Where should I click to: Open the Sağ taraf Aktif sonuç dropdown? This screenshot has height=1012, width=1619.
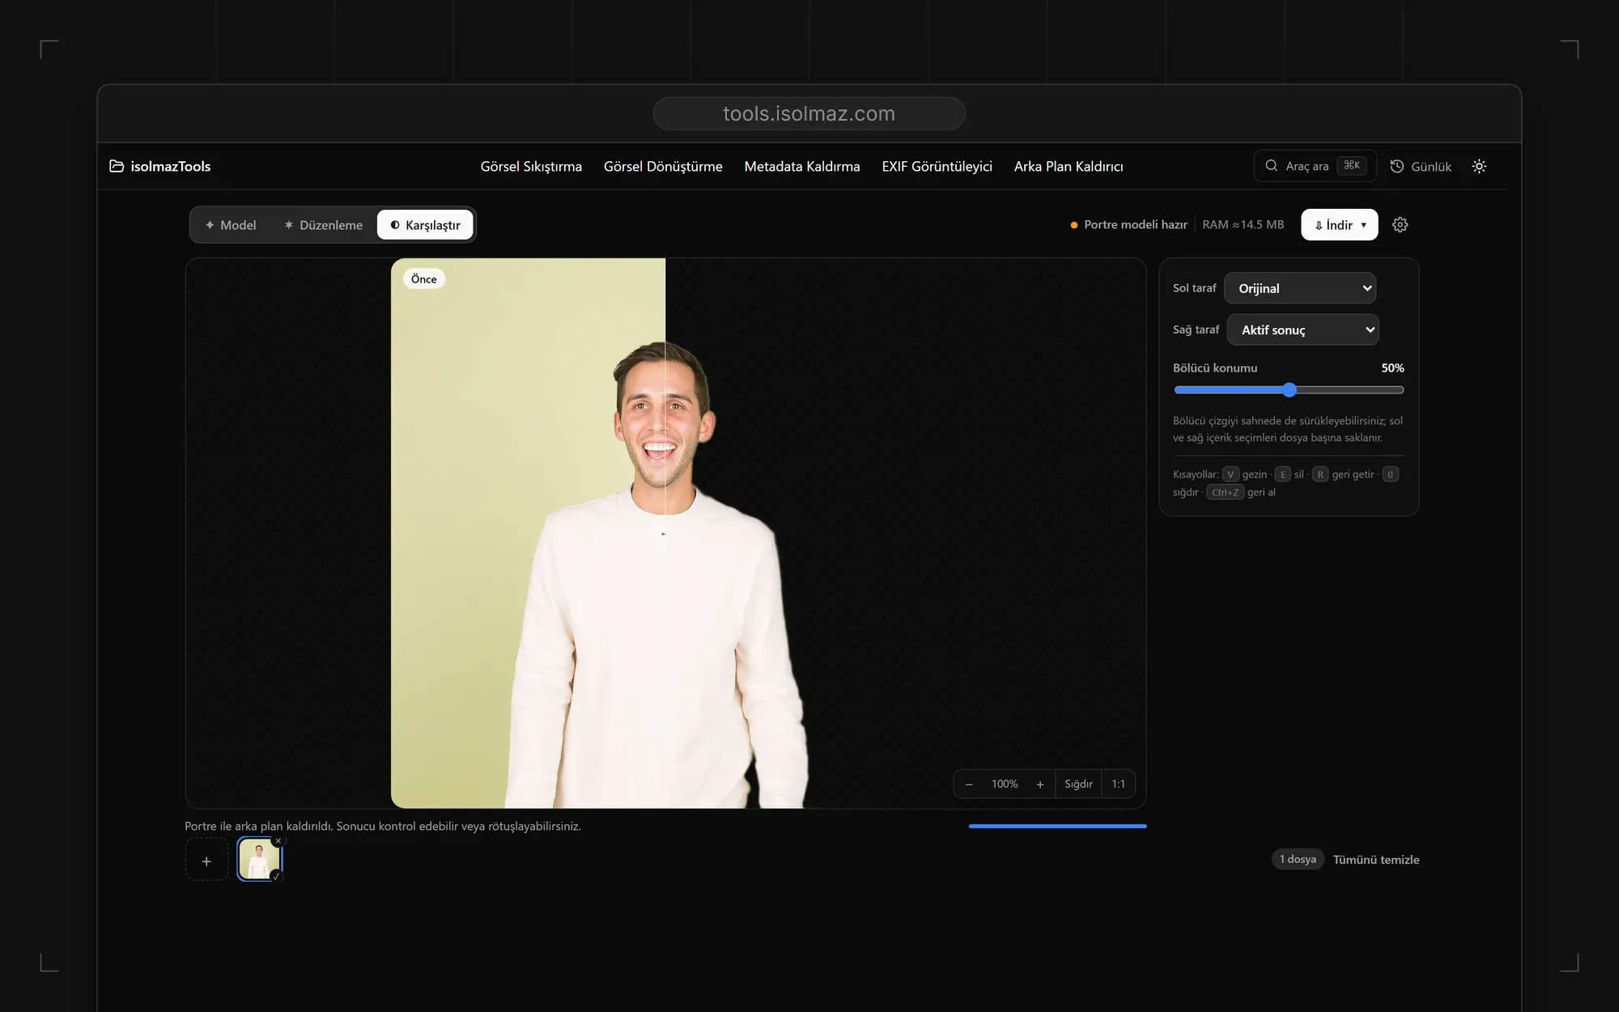pos(1303,330)
